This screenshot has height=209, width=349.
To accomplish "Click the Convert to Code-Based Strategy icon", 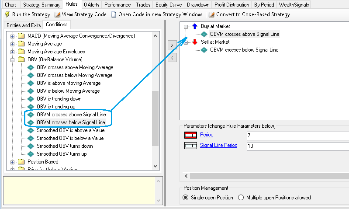I will 211,14.
